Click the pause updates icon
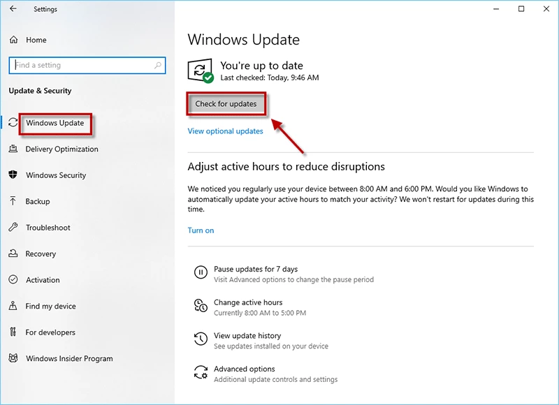 tap(201, 272)
